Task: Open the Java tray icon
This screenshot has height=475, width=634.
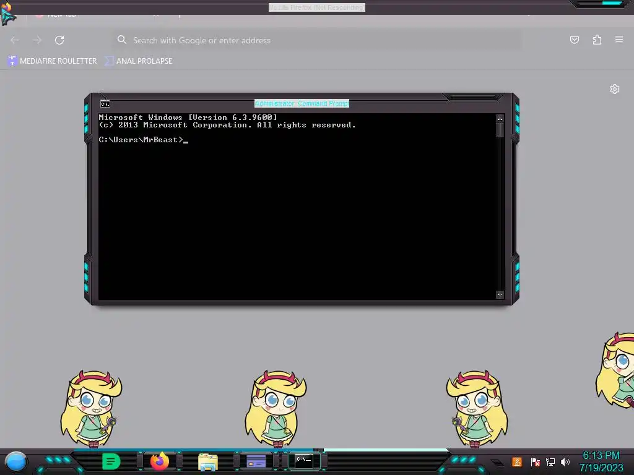Action: coord(517,461)
